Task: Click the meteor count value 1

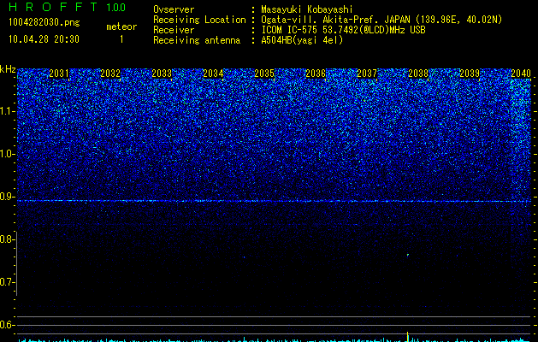Action: (121, 39)
